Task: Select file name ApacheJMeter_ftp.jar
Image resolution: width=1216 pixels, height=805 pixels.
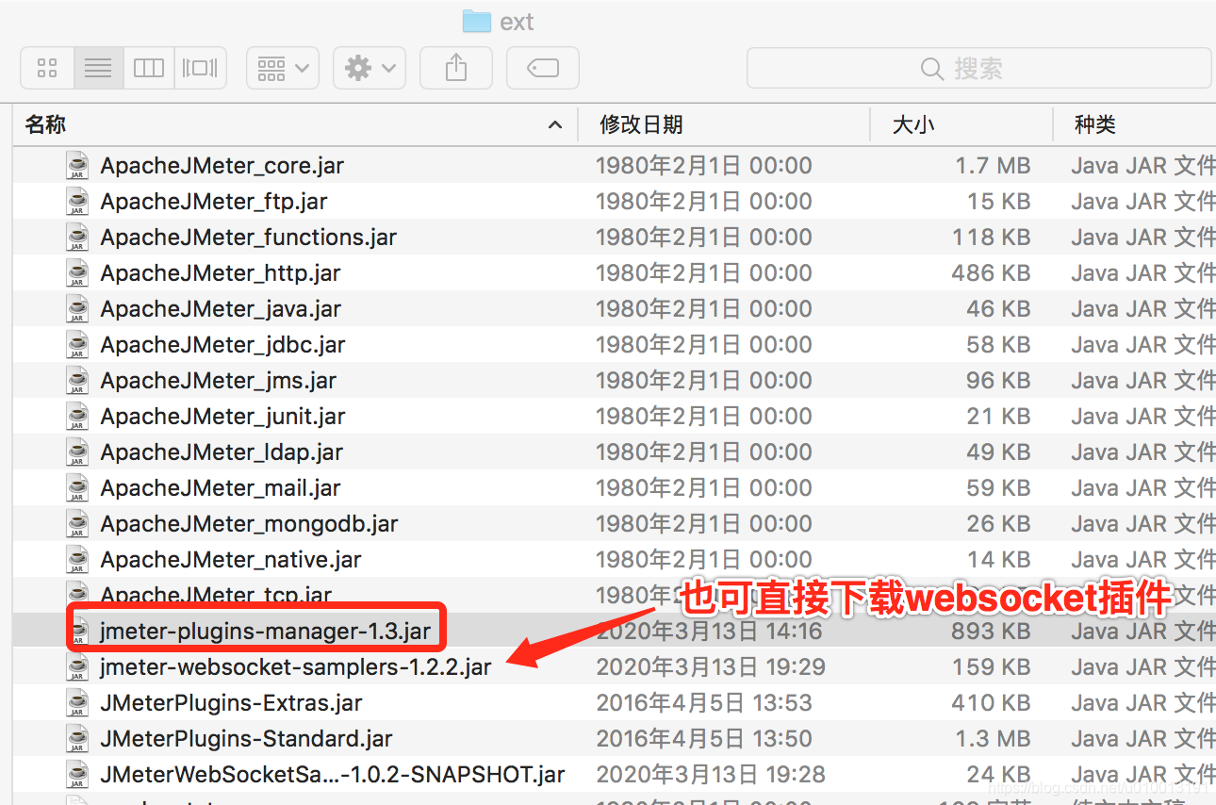Action: (x=214, y=202)
